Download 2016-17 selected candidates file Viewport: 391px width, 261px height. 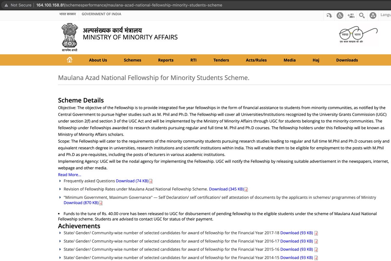pyautogui.click(x=297, y=241)
